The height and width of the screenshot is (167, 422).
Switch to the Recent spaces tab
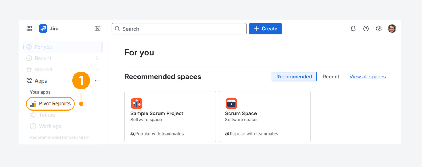[331, 77]
